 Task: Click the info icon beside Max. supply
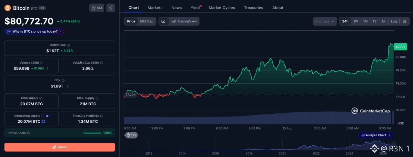click(97, 98)
